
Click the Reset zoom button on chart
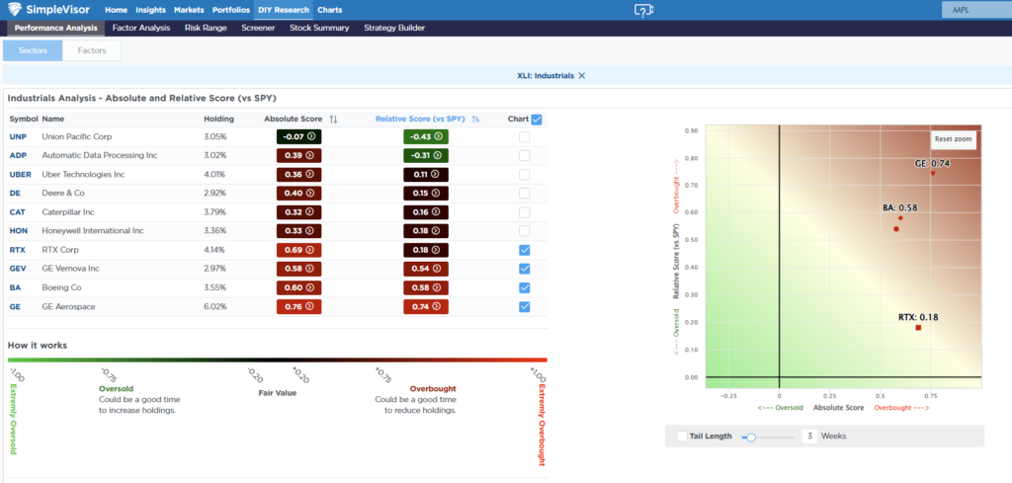[x=953, y=138]
